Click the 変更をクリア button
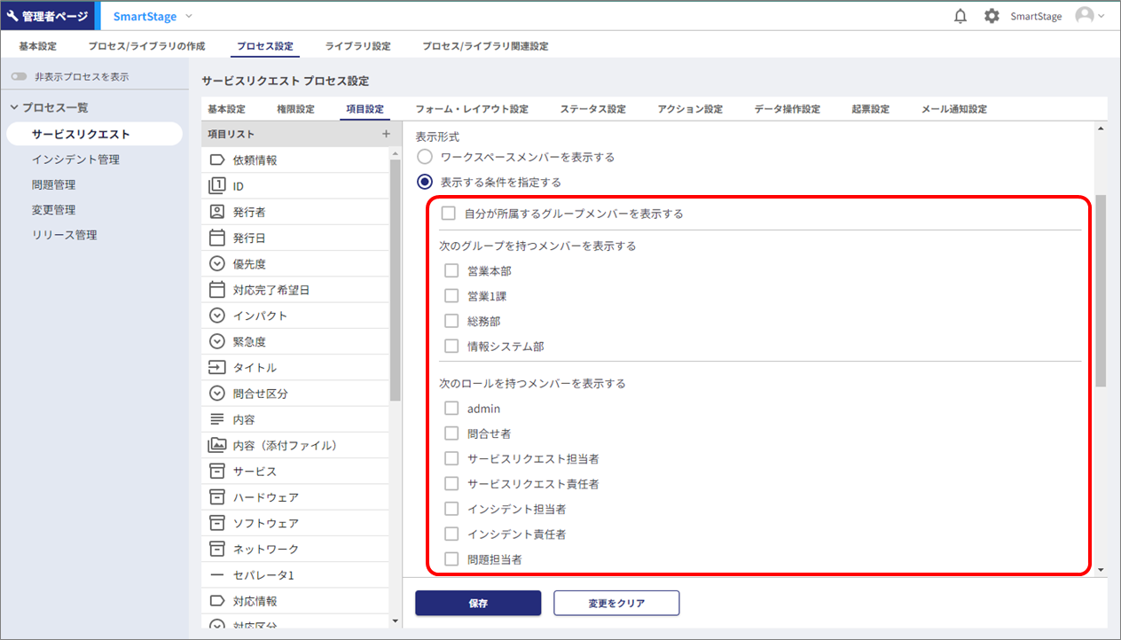The image size is (1121, 640). click(616, 603)
